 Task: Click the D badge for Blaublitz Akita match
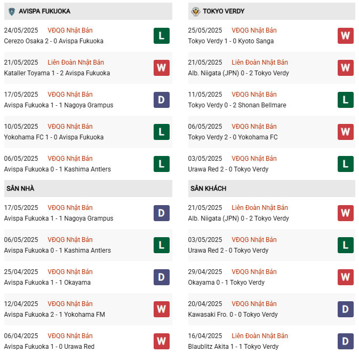click(x=345, y=341)
